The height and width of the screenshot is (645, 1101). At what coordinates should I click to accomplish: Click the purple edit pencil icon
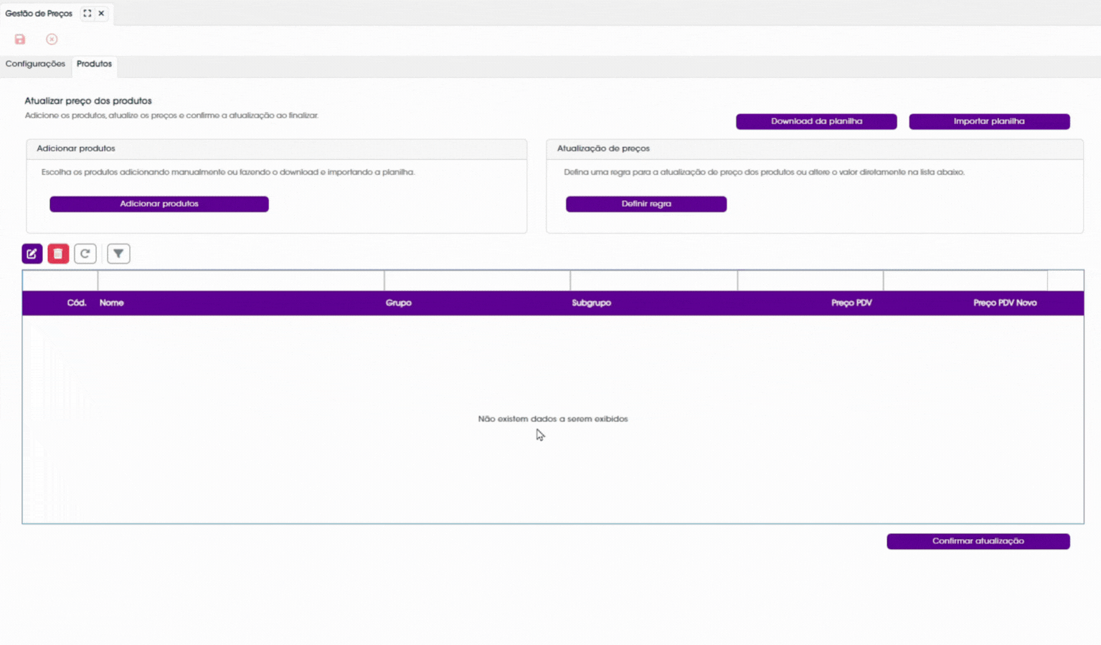32,254
